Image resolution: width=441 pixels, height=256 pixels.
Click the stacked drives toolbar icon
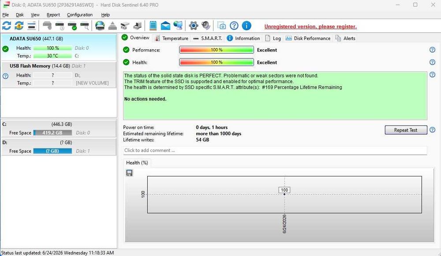click(x=125, y=26)
